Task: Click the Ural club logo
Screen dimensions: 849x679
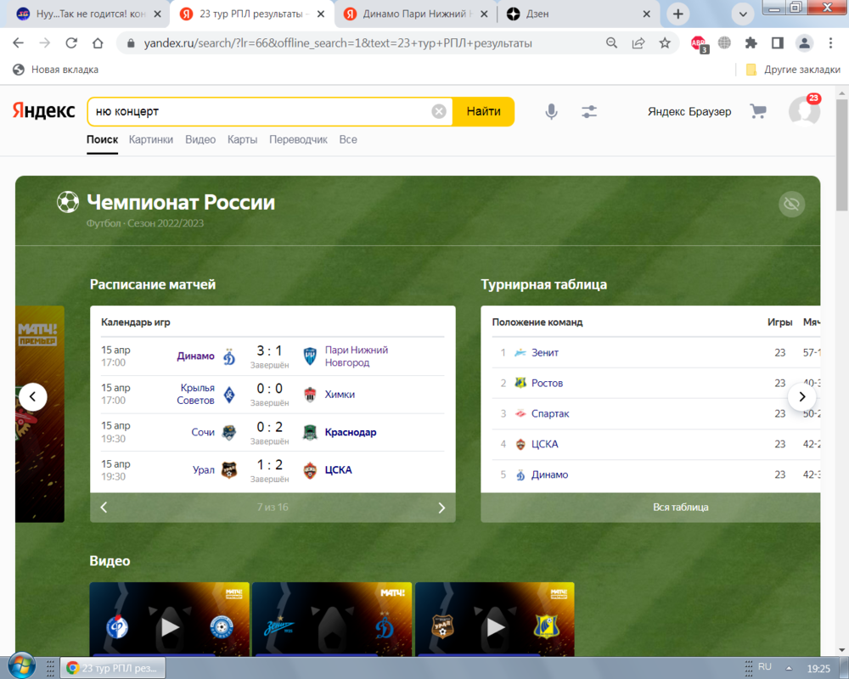Action: 229,470
